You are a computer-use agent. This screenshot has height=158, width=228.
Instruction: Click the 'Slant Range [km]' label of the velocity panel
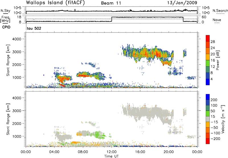8,119
